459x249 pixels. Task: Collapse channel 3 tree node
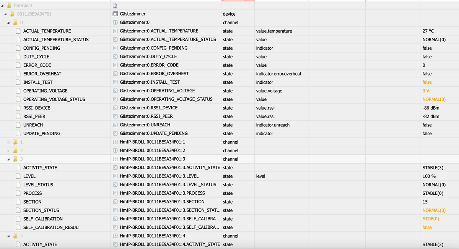(9, 159)
